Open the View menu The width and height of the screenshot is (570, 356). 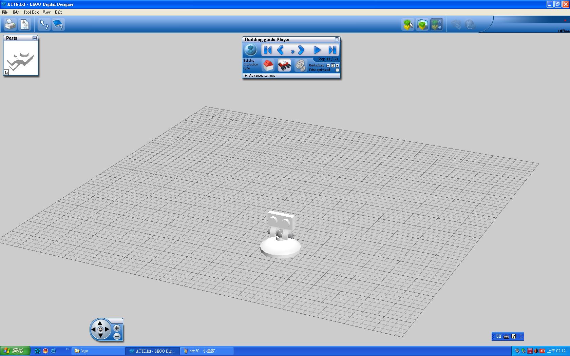pos(46,12)
